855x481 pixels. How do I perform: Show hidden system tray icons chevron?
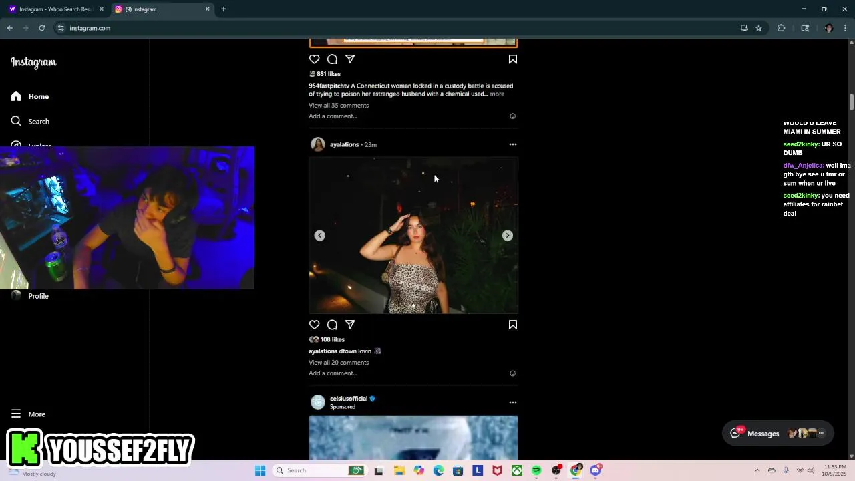757,470
